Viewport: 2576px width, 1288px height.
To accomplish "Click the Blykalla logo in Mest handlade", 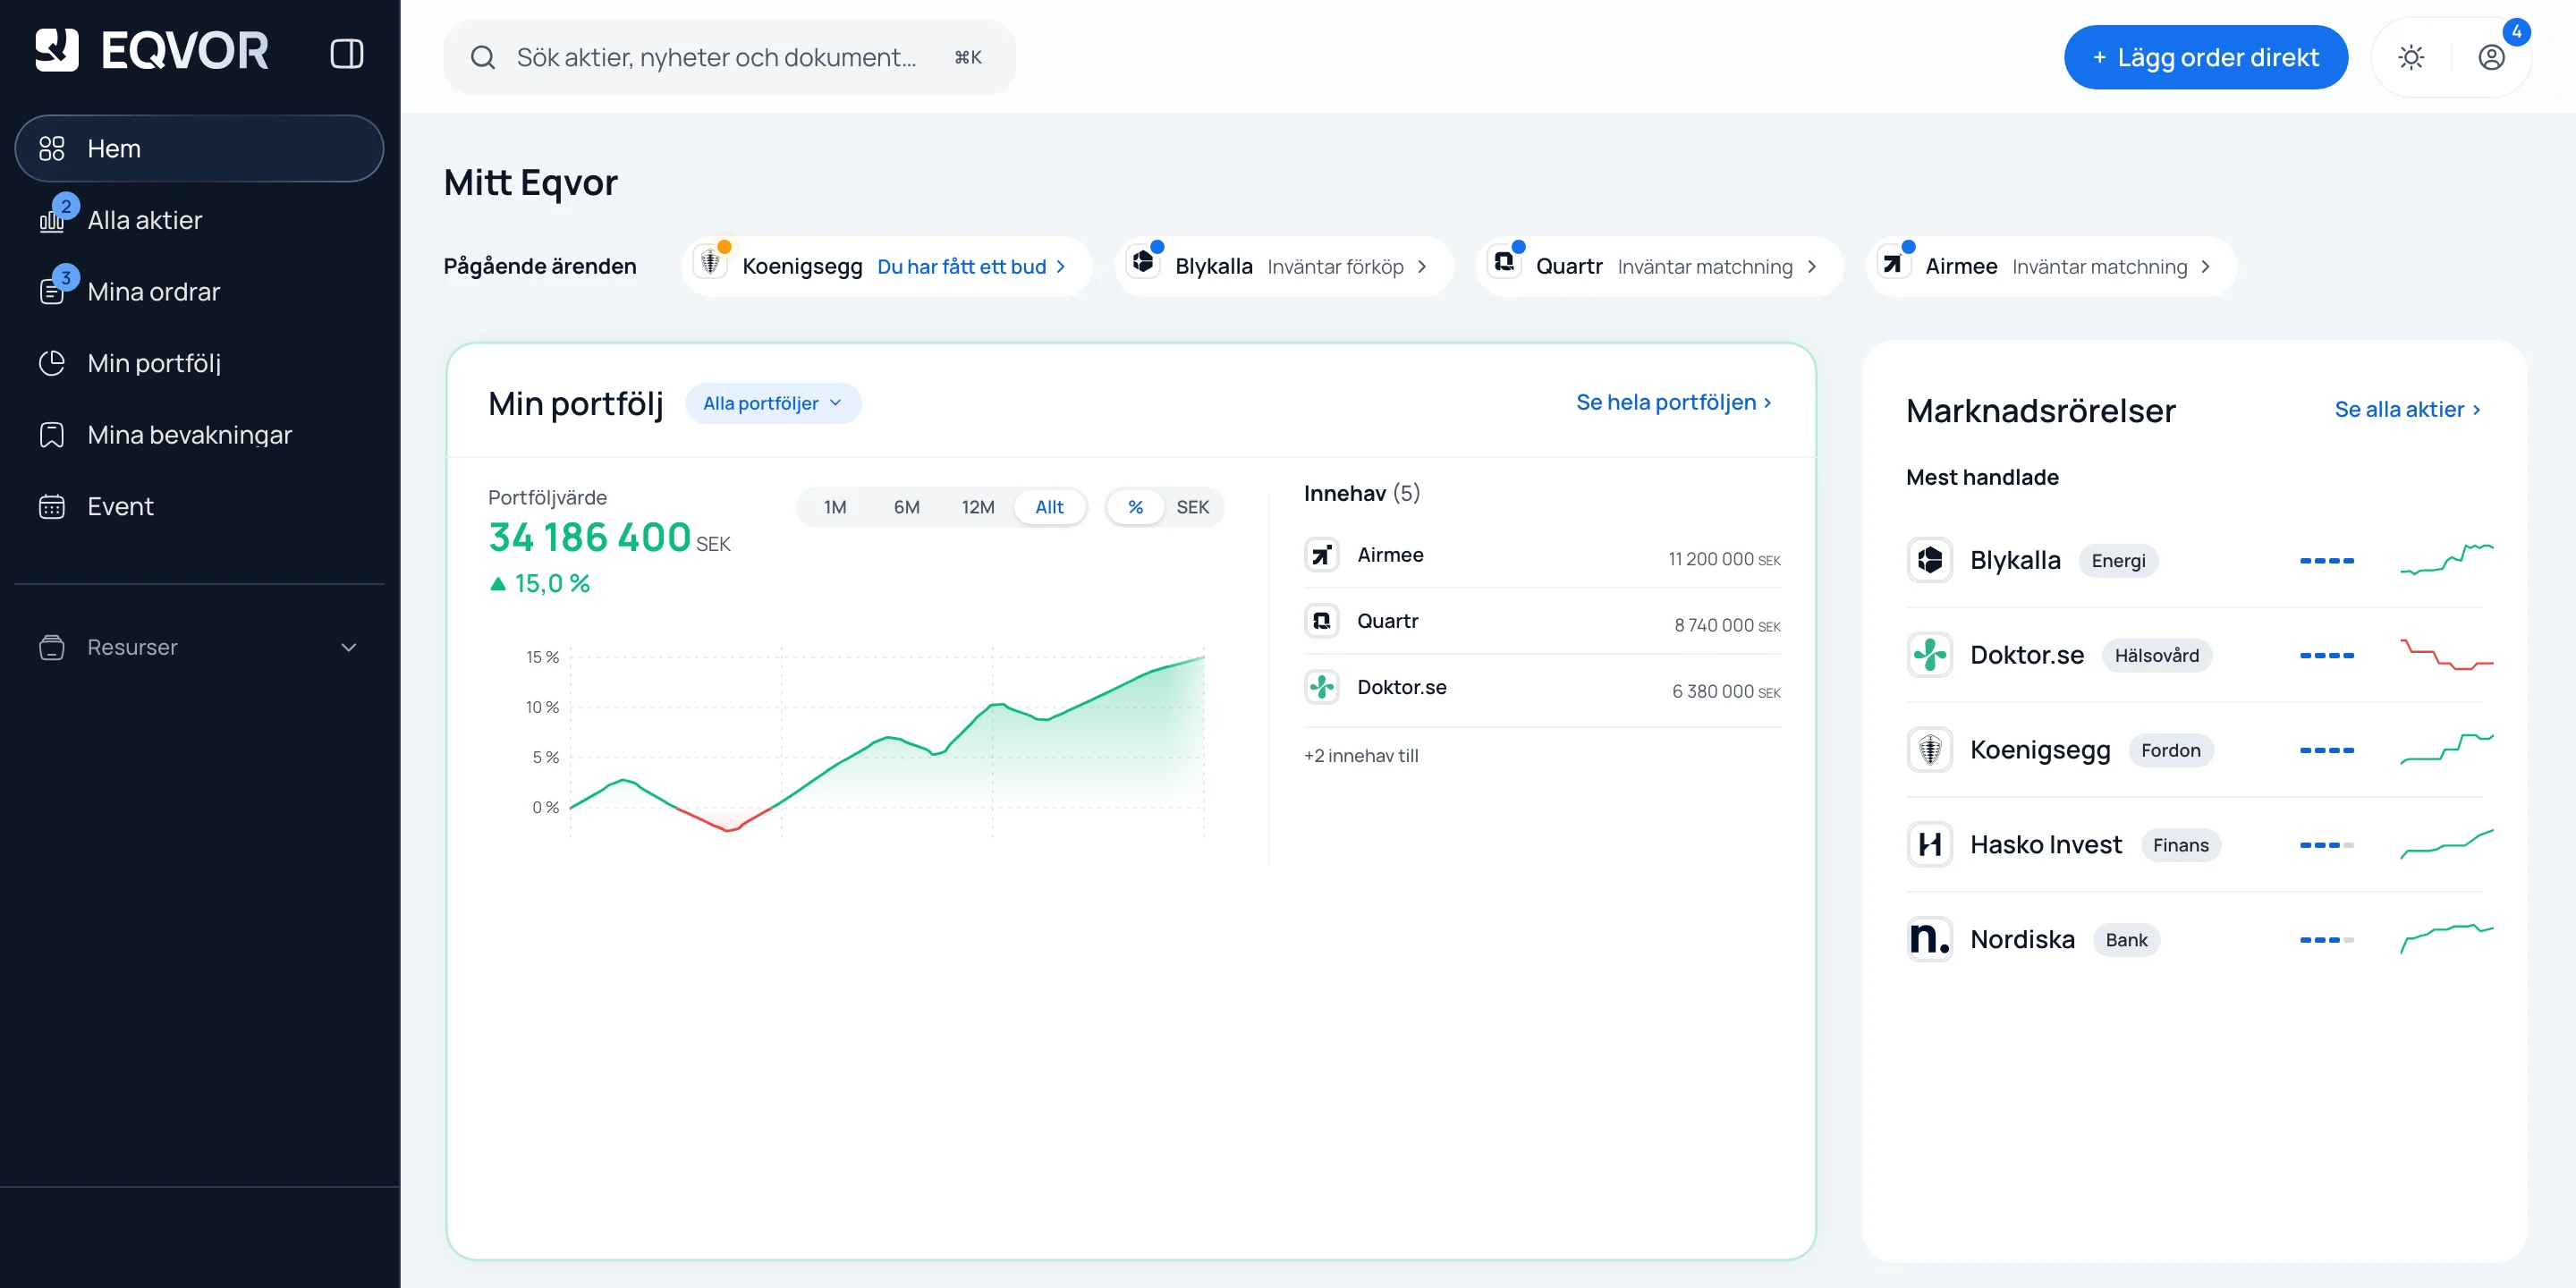I will coord(1930,560).
